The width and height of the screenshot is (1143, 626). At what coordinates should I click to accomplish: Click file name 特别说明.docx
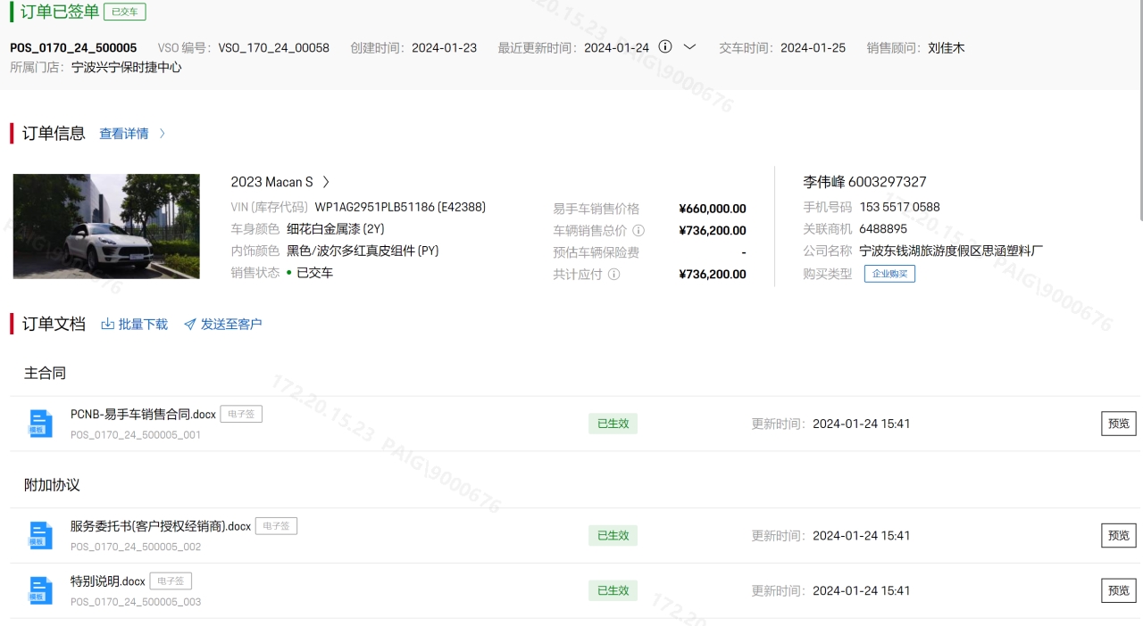108,581
